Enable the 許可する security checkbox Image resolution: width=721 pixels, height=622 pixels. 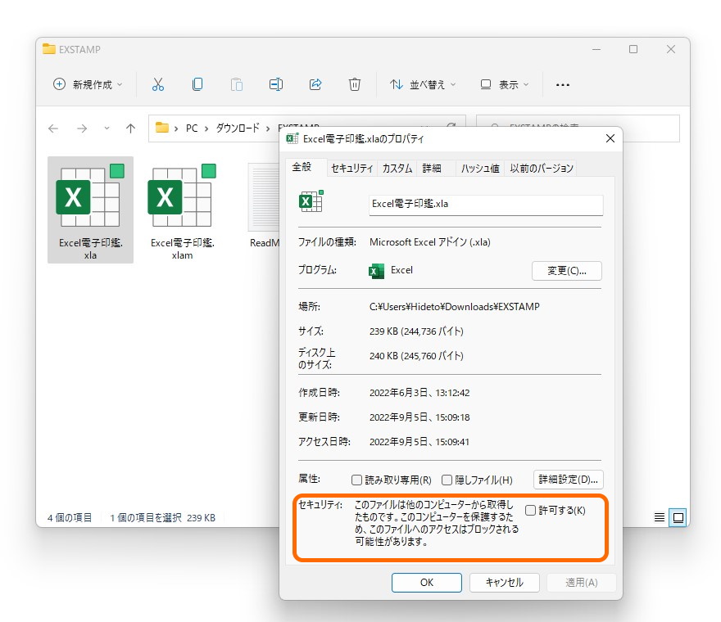click(x=530, y=507)
